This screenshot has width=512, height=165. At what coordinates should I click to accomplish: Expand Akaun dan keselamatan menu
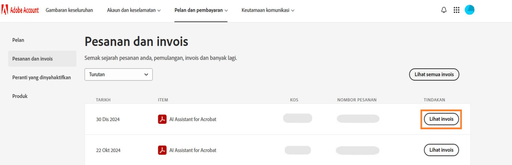134,10
